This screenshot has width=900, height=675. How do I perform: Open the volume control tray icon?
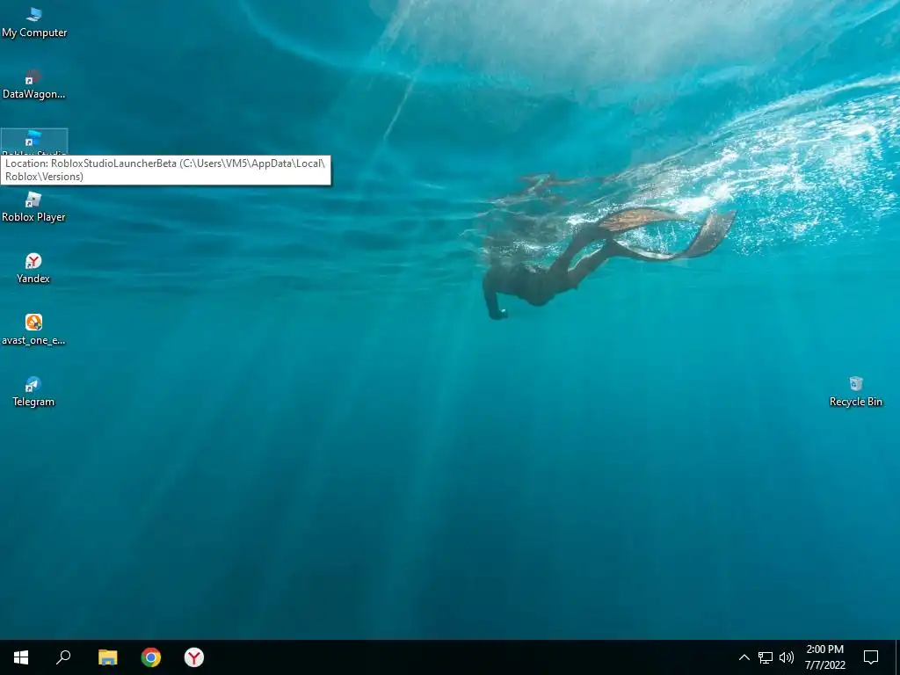[x=787, y=657]
